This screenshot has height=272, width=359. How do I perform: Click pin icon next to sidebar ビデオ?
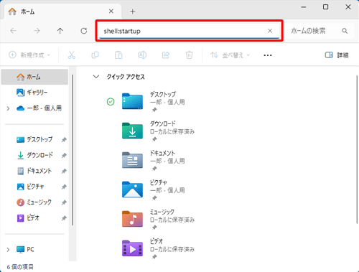pyautogui.click(x=64, y=218)
